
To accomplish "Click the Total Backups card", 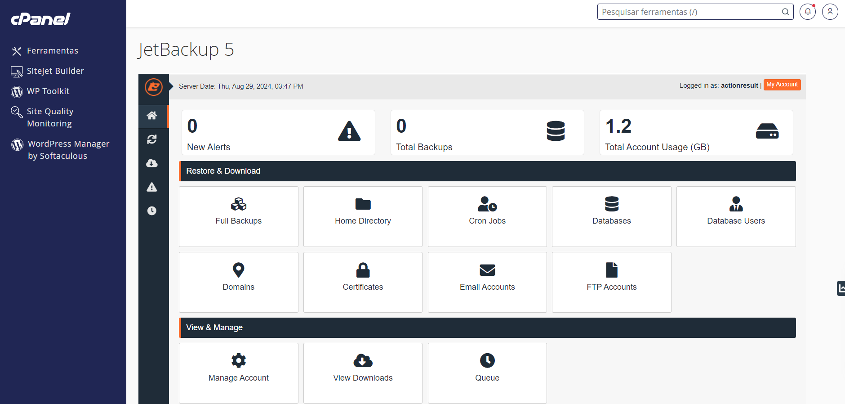I will pos(487,133).
